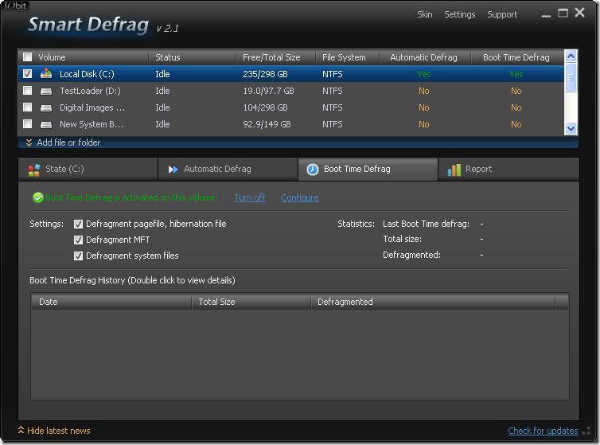Click the green activated checkmark icon
The image size is (600, 445).
(x=38, y=197)
